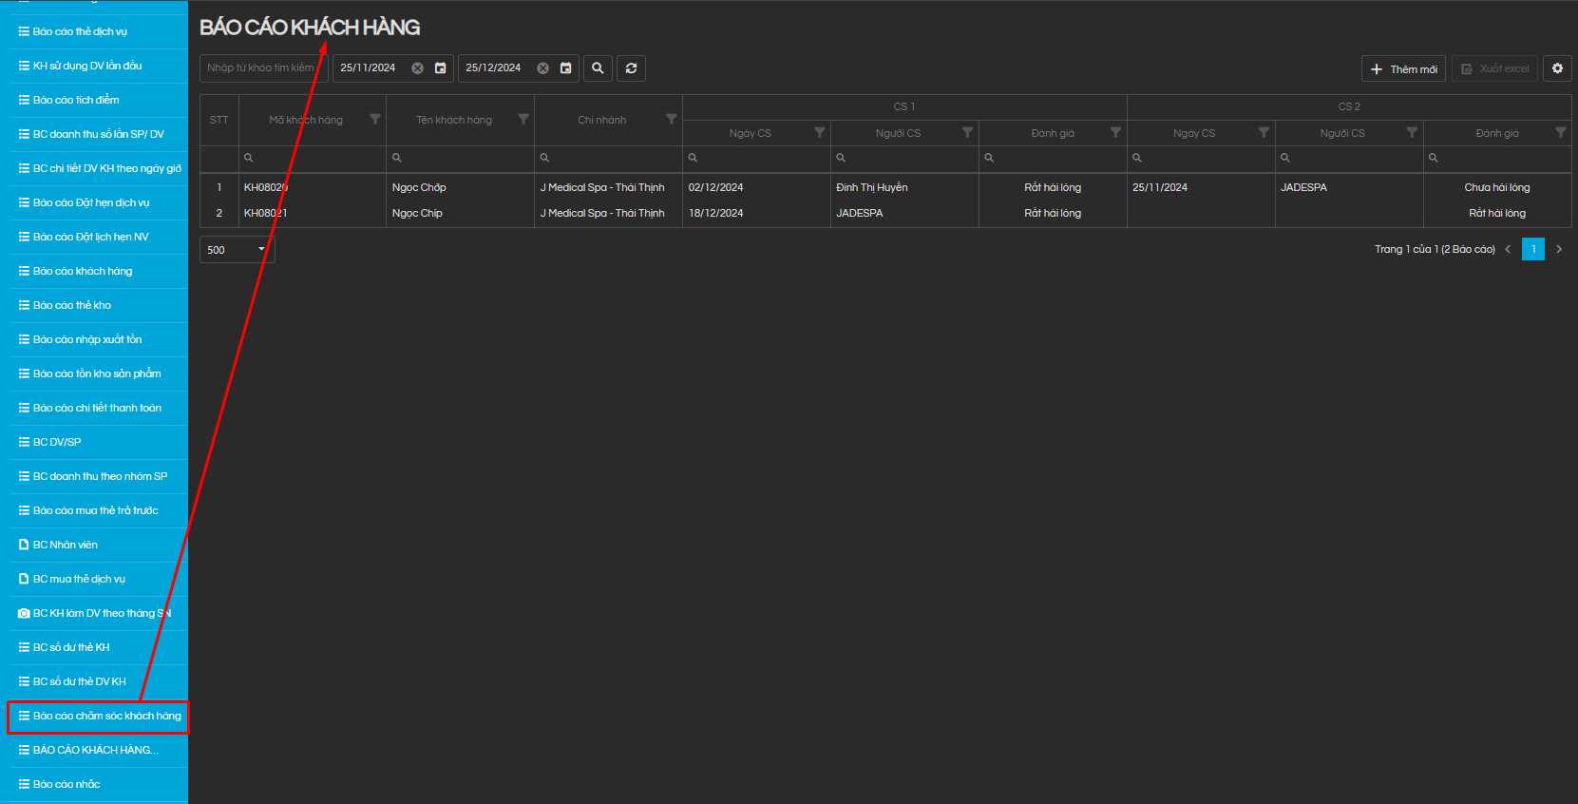The width and height of the screenshot is (1578, 804).
Task: Open Báo cáo thẻ kho menu item
Action: (72, 306)
